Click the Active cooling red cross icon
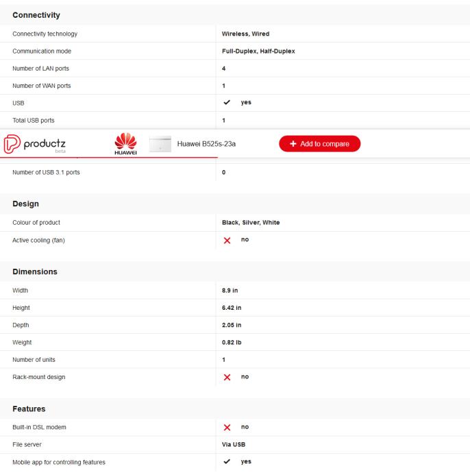 click(227, 240)
